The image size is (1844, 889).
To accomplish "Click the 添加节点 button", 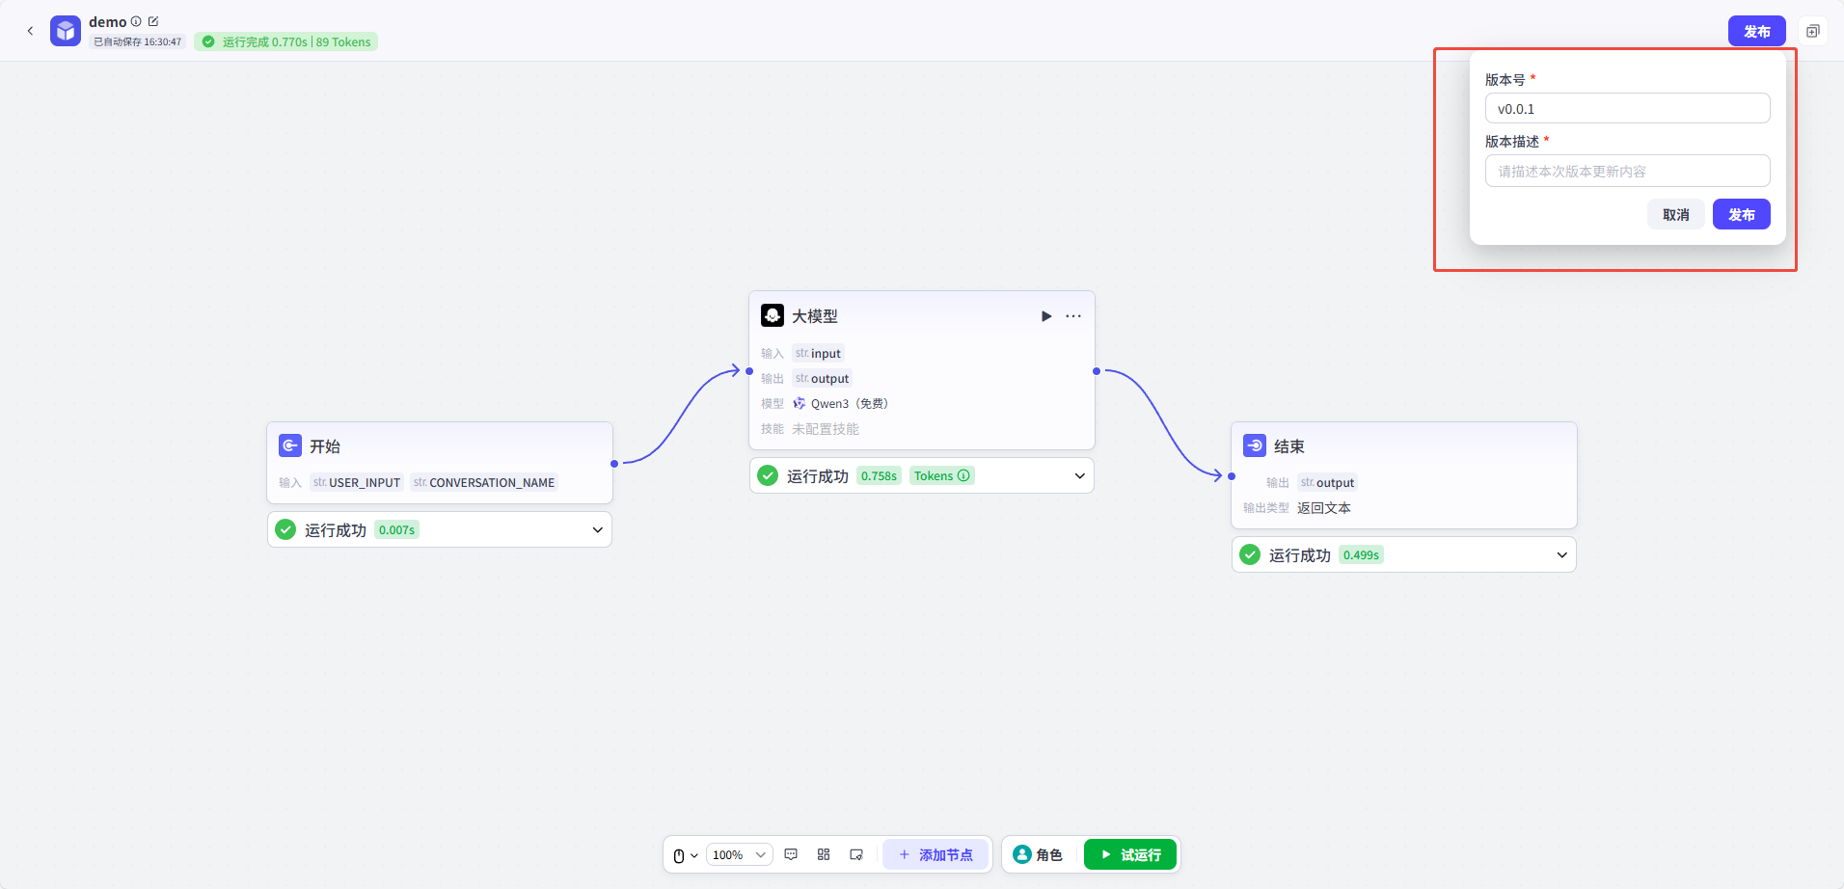I will click(935, 854).
